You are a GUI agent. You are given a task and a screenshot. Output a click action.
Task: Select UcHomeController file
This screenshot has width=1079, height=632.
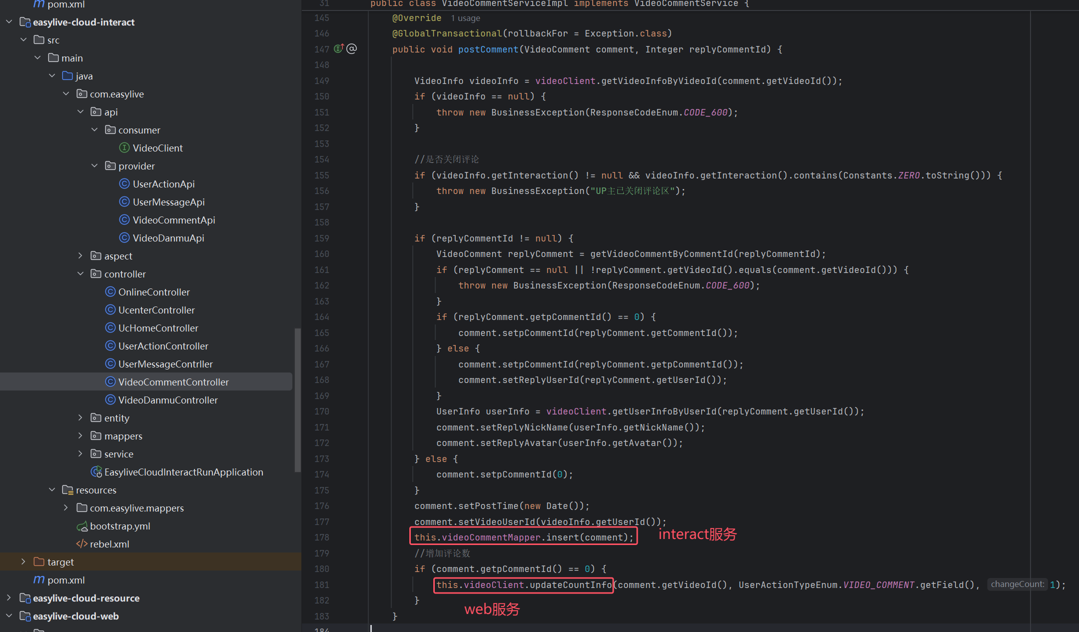coord(158,328)
